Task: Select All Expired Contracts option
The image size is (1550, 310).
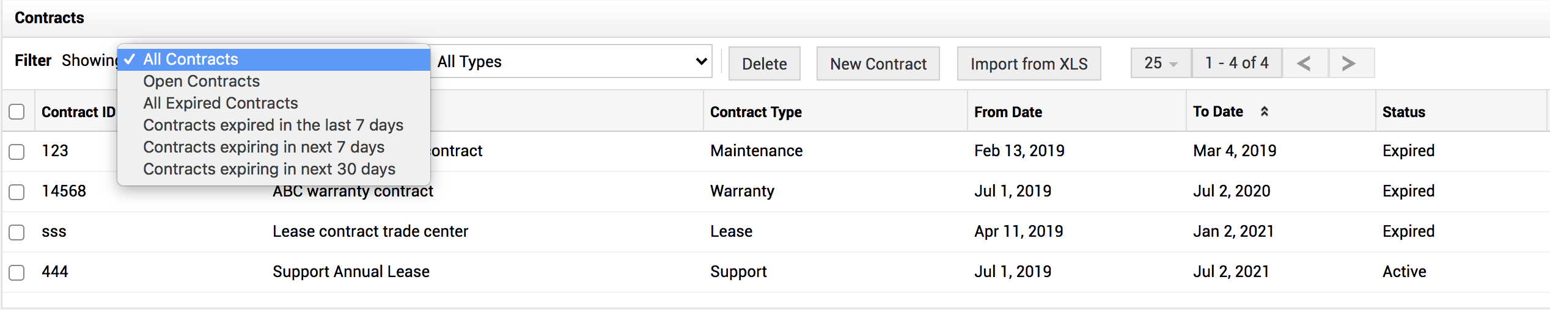Action: [220, 103]
